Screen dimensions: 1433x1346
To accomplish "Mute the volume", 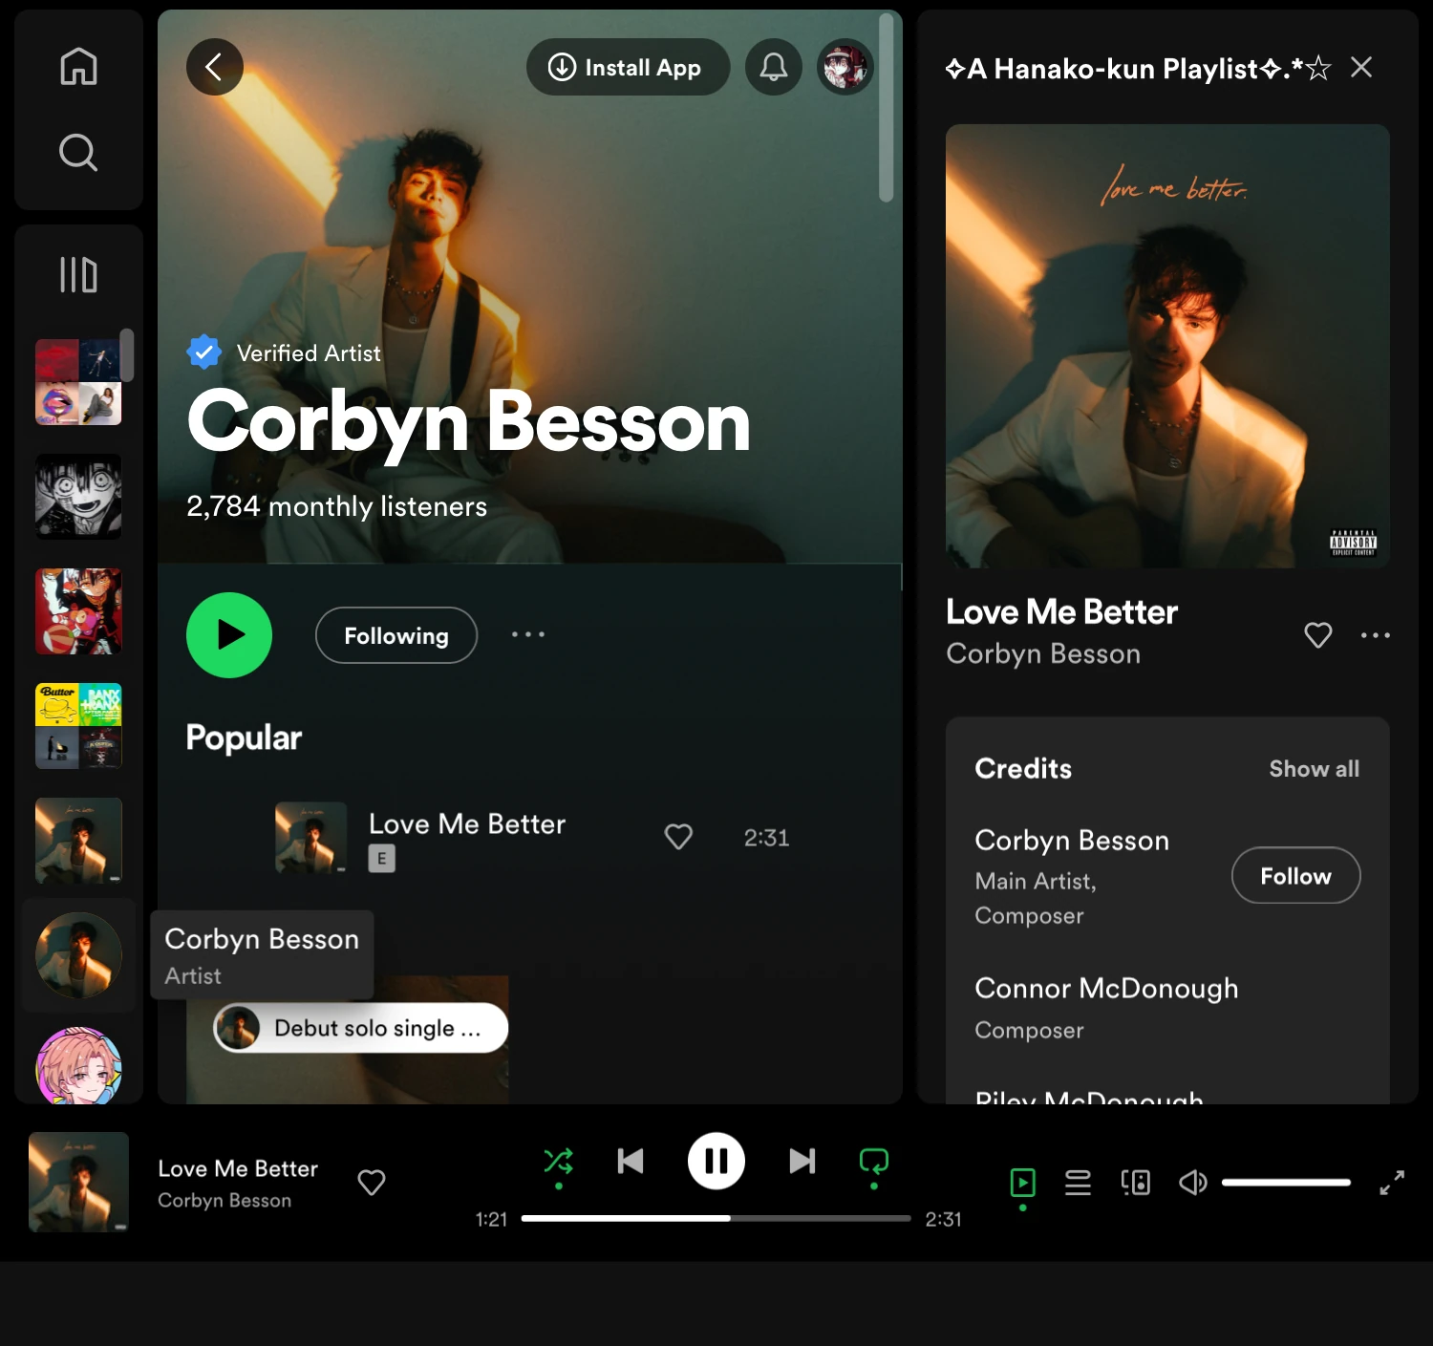I will [x=1192, y=1182].
